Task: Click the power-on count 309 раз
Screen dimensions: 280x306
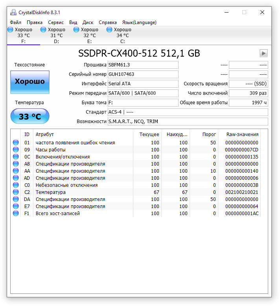Action: (x=249, y=93)
